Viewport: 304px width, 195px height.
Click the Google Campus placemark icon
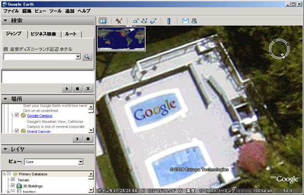tap(23, 116)
